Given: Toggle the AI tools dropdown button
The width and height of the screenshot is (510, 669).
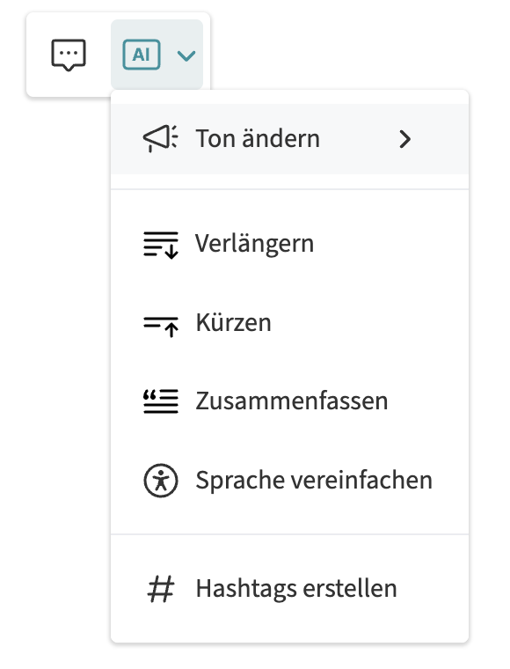Looking at the screenshot, I should [157, 55].
